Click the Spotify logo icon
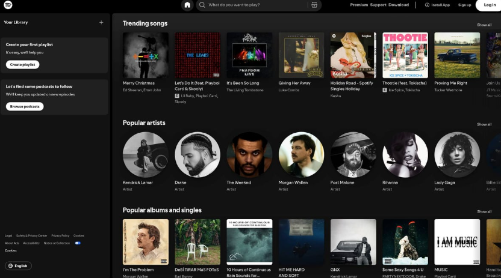Viewport: 501px width, 278px height. pos(8,5)
